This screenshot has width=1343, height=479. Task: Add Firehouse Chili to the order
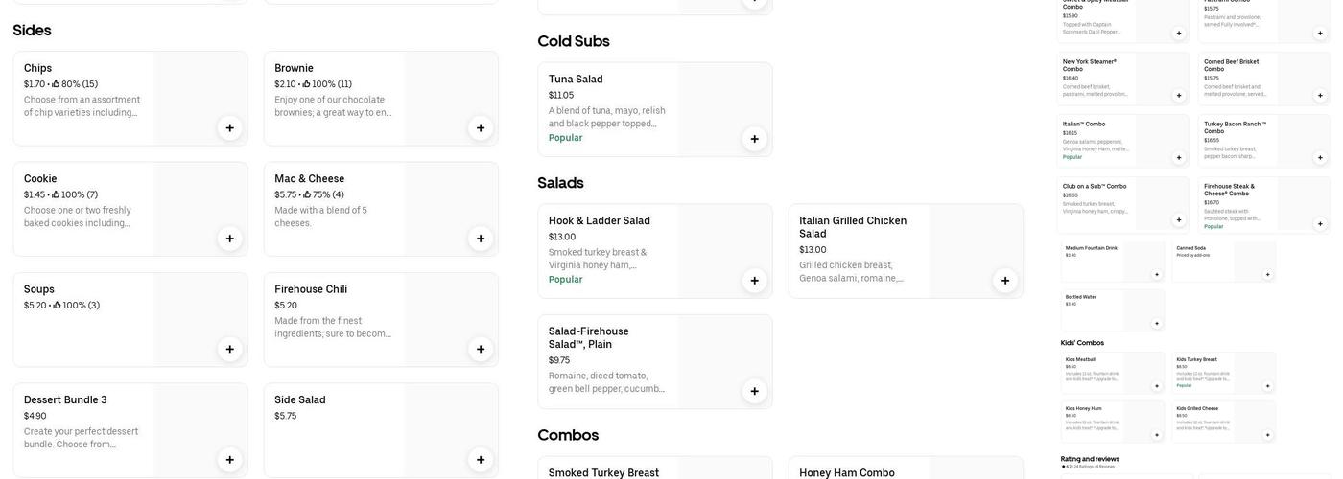tap(481, 350)
